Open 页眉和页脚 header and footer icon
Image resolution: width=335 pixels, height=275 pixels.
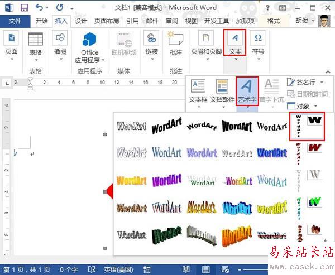pyautogui.click(x=206, y=38)
